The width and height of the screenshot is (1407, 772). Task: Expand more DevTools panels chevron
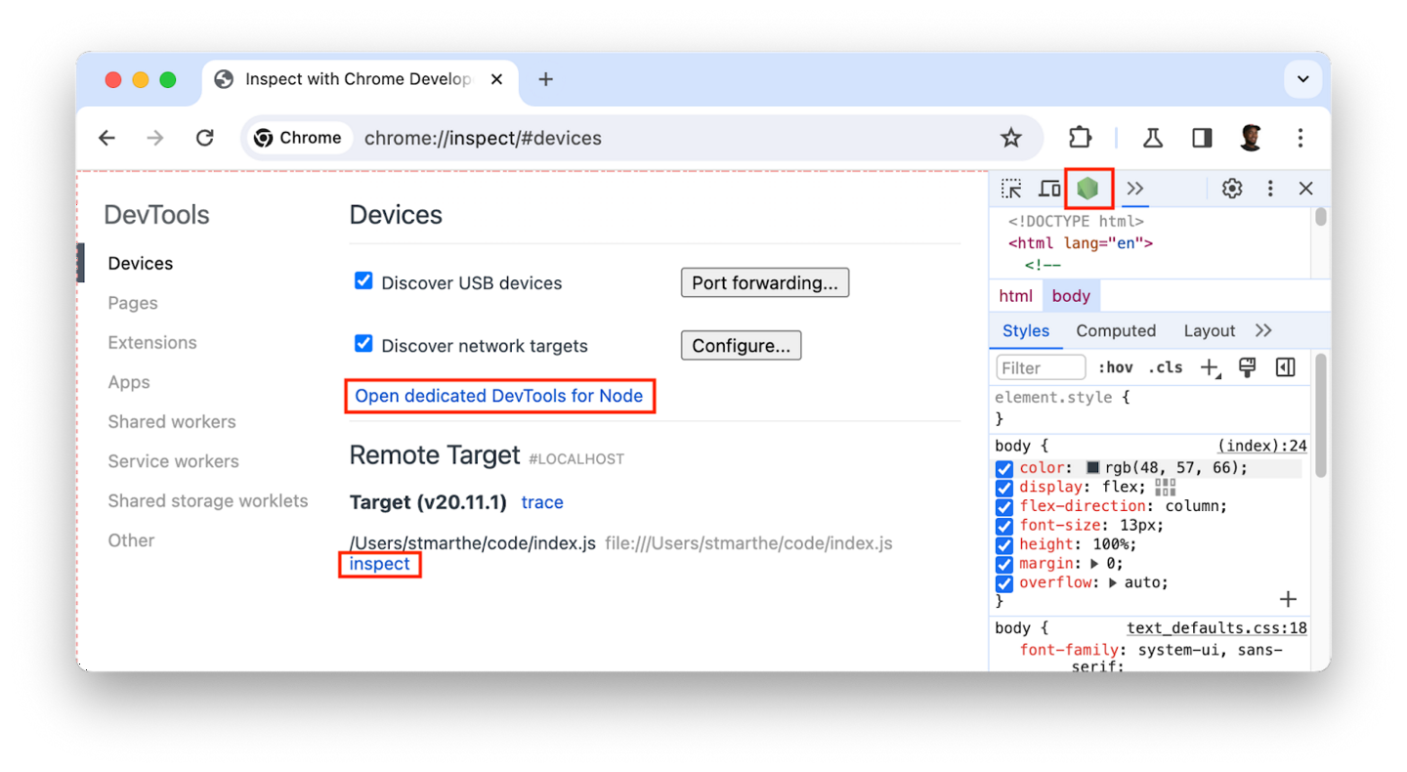[1134, 189]
